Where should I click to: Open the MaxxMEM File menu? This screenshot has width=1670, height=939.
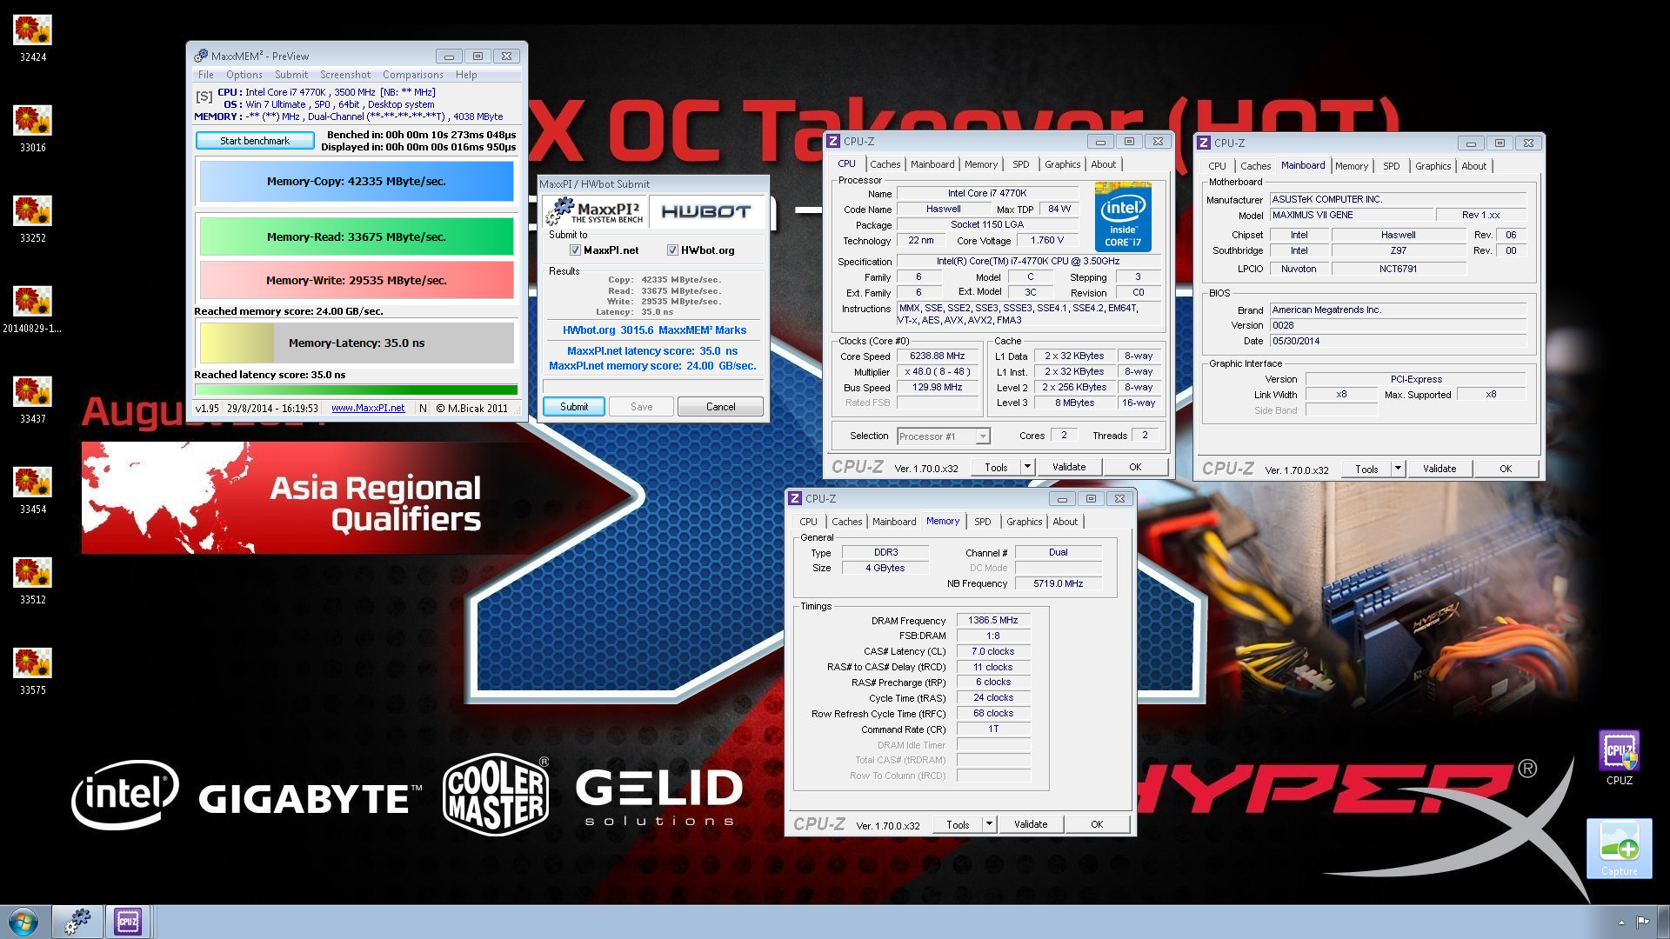(206, 75)
